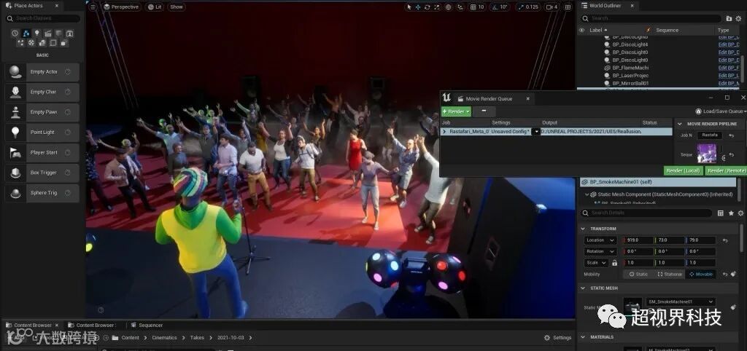This screenshot has width=747, height=351.
Task: Open the Show flags dropdown
Action: pyautogui.click(x=177, y=7)
